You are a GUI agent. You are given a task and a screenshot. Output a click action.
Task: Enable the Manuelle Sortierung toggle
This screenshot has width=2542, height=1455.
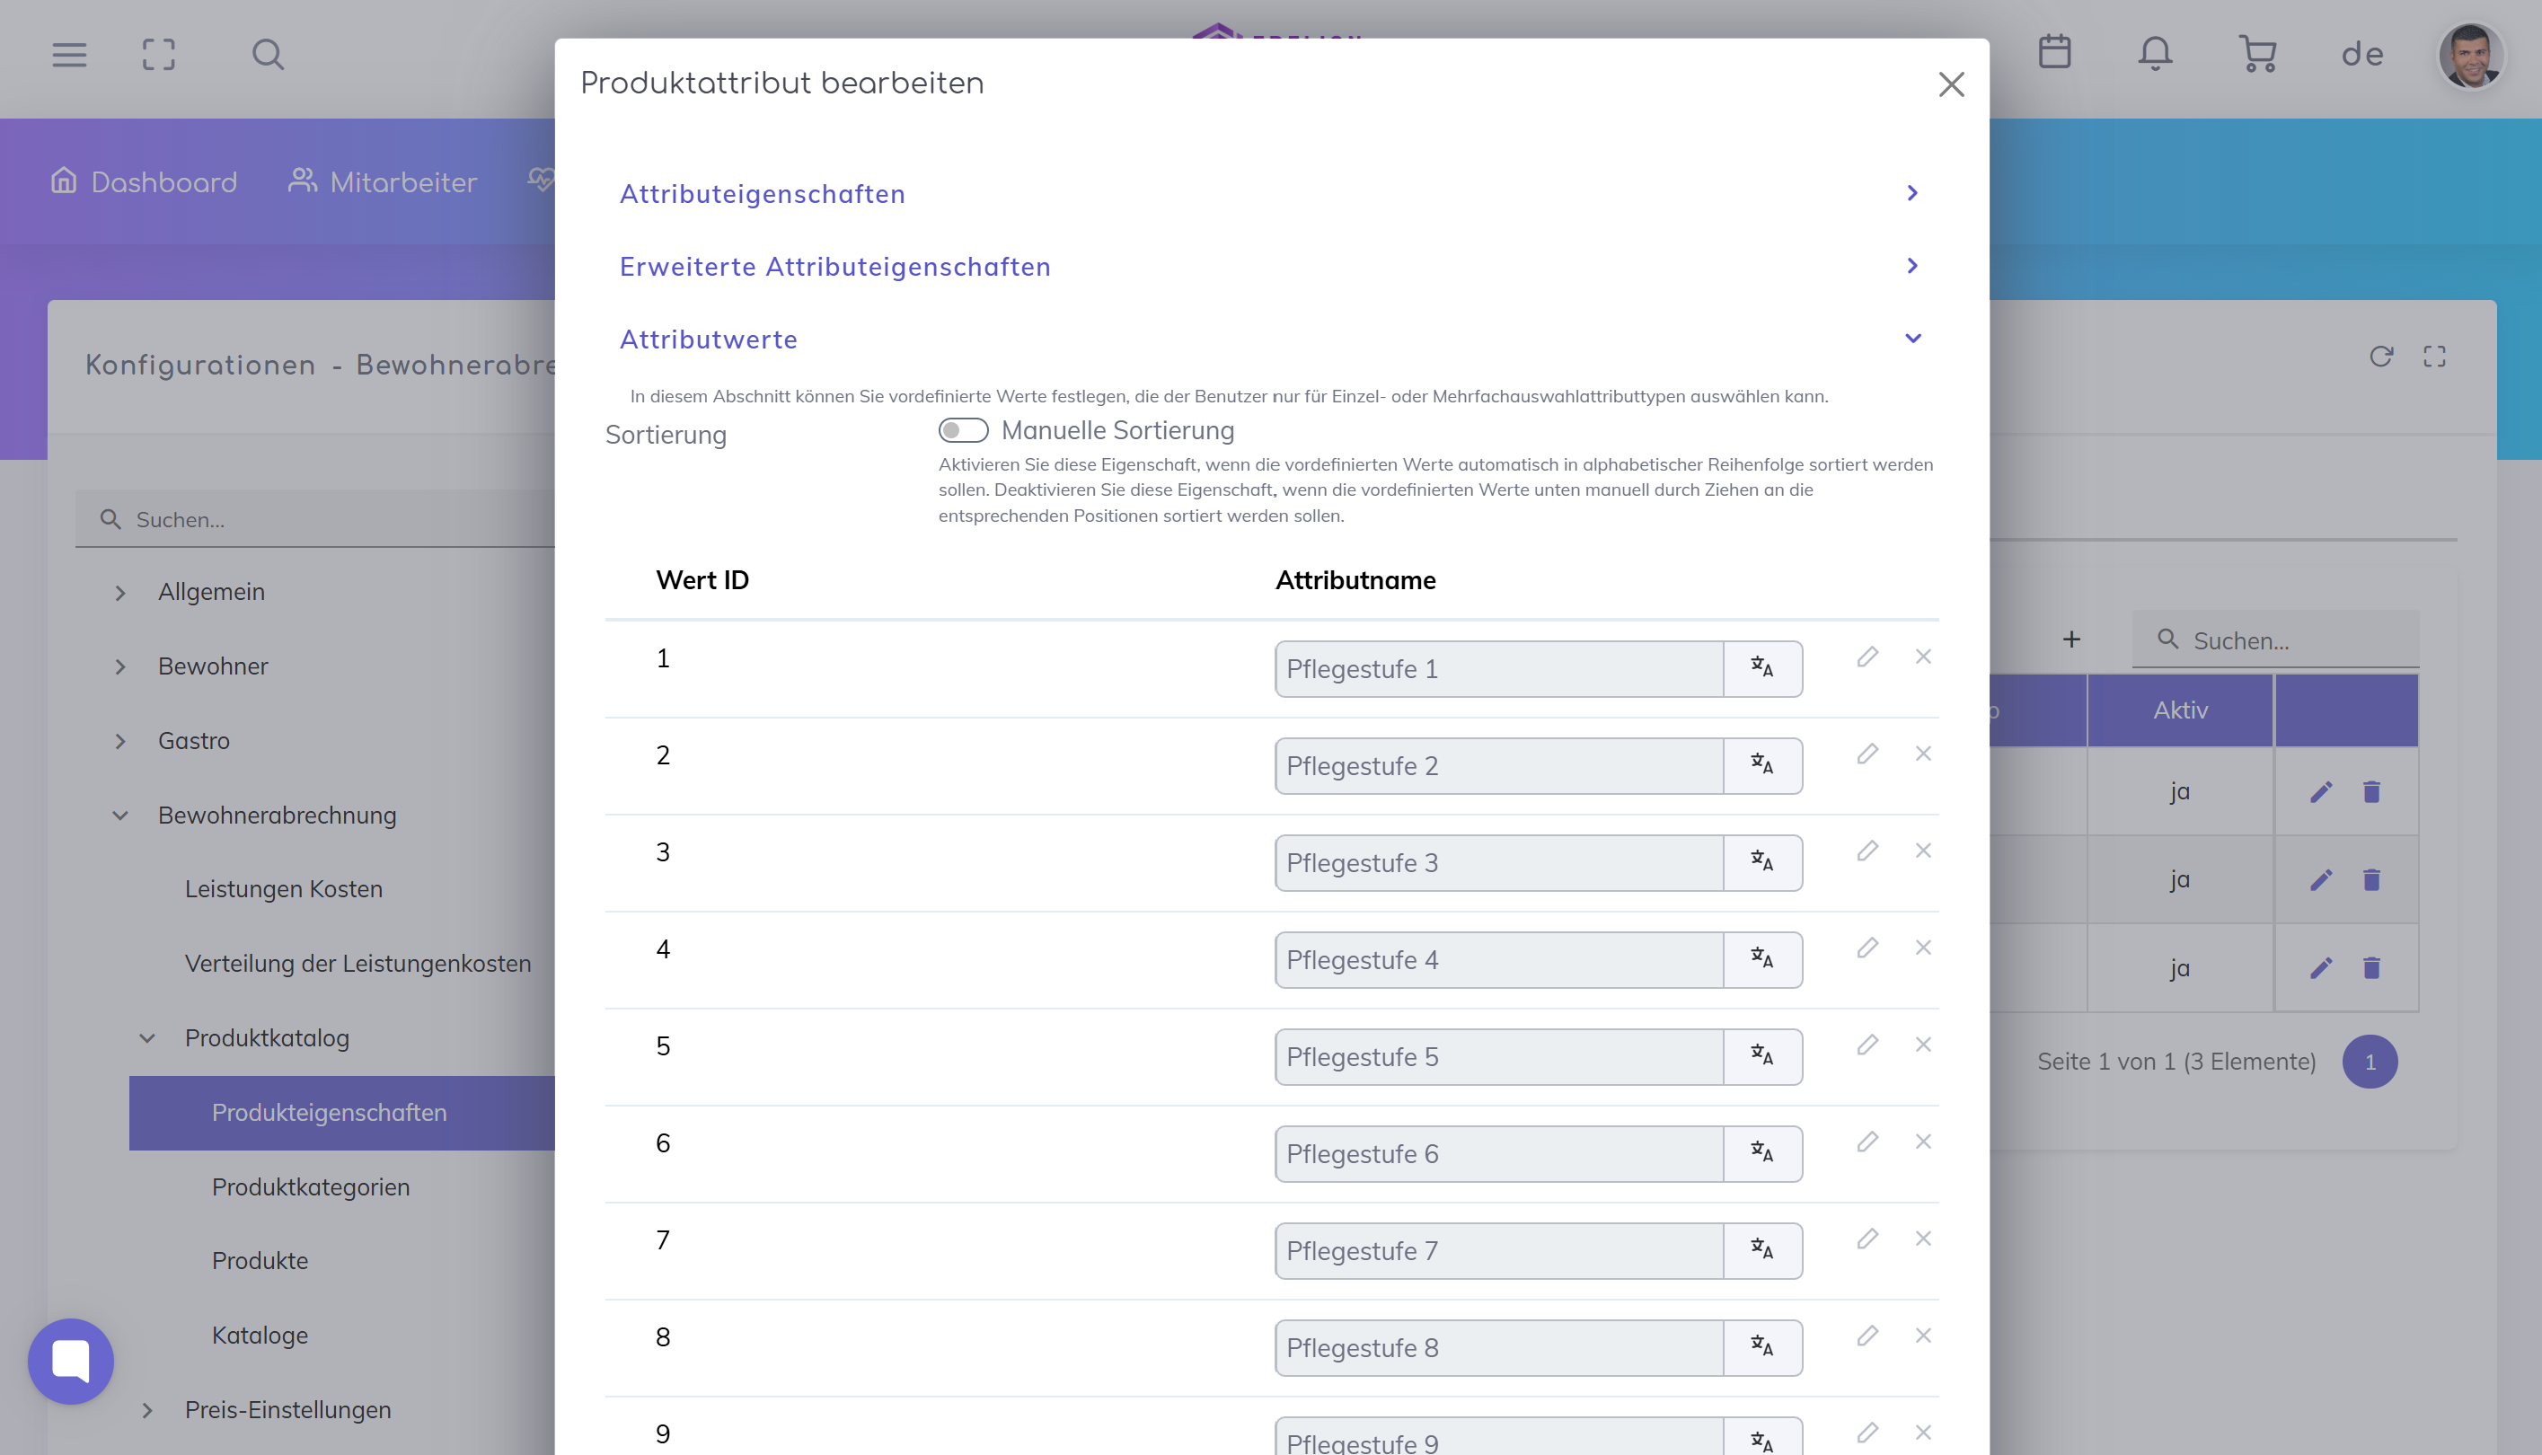point(963,431)
